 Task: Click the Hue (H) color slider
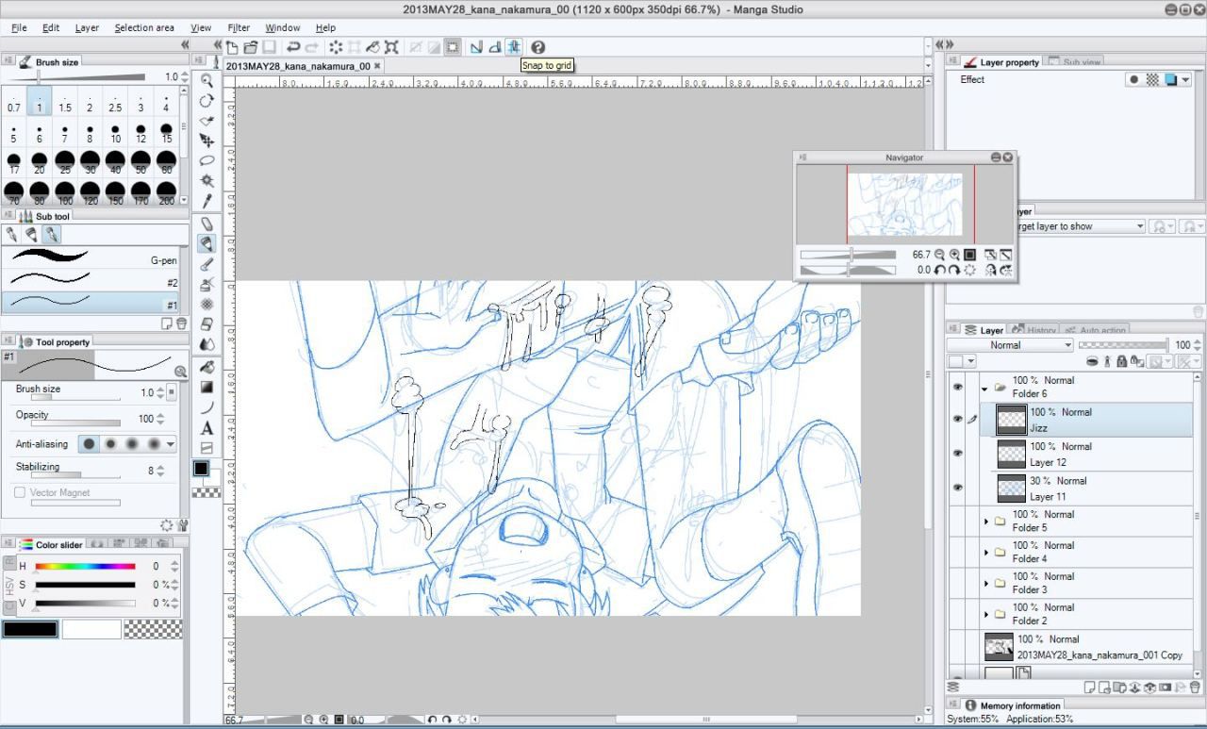[x=85, y=567]
